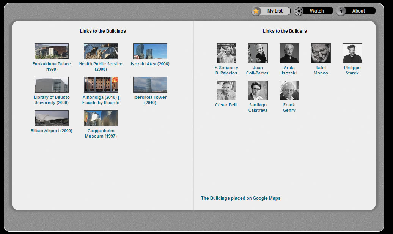This screenshot has width=393, height=234.
Task: Click the Philippe Starck name link
Action: [352, 70]
